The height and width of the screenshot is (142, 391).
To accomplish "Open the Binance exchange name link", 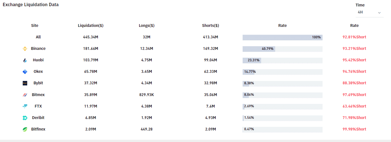I will click(x=38, y=48).
